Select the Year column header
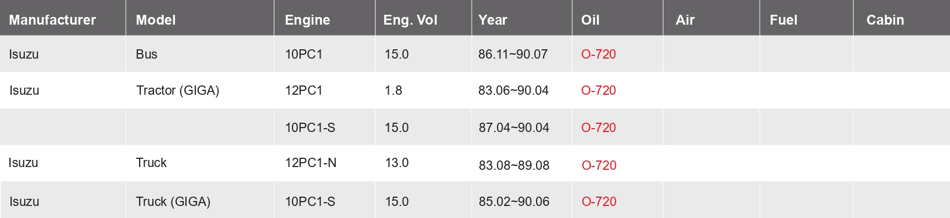Image resolution: width=950 pixels, height=218 pixels. click(493, 20)
